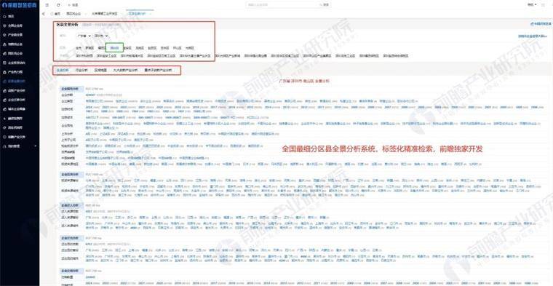This screenshot has height=286, width=553.
Task: Open the 广东省 province dropdown
Action: (x=84, y=36)
